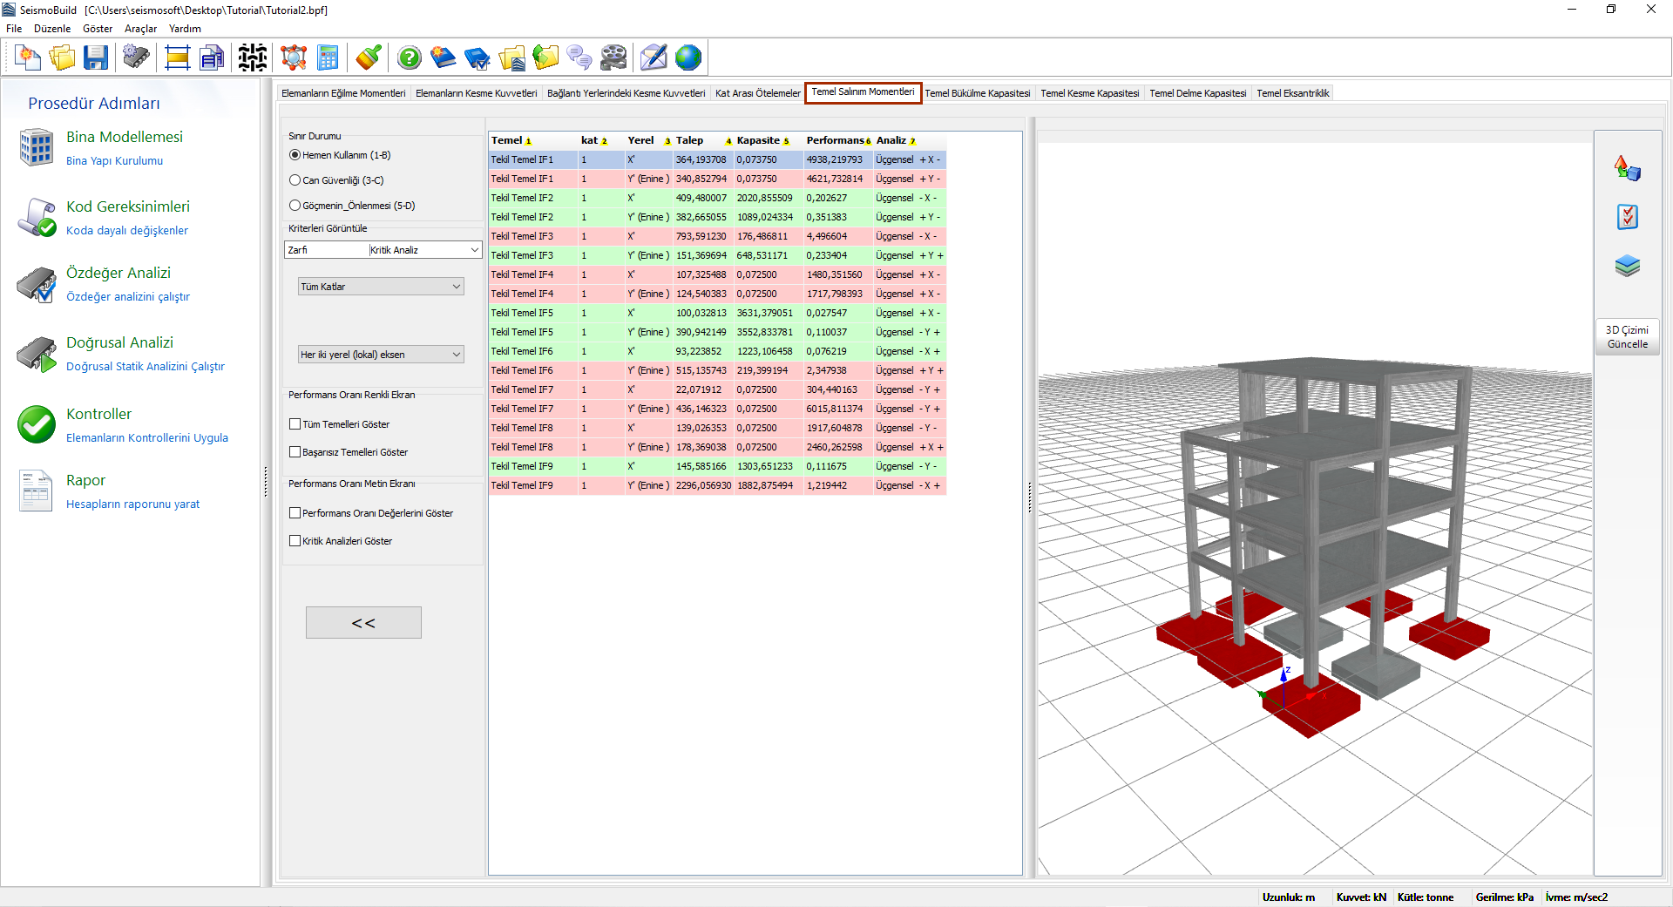Click the open folder icon in toolbar
Screen dimensions: 1673x907
(63, 58)
